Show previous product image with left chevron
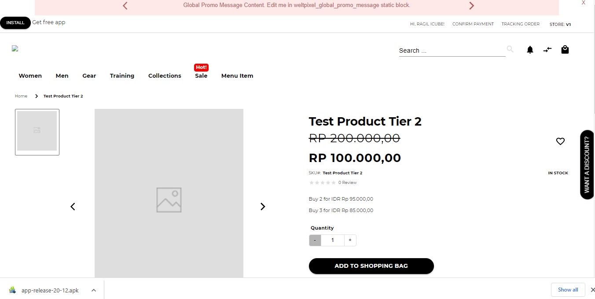Viewport: 595px width, 299px height. coord(73,206)
